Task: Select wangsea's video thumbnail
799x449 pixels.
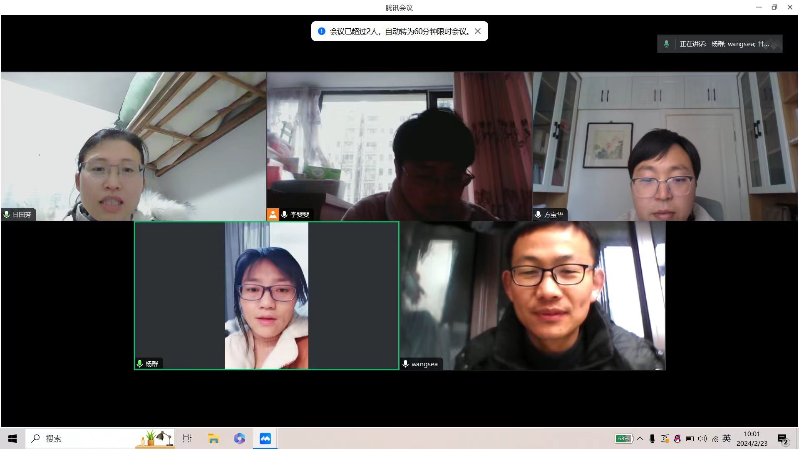Action: (533, 296)
